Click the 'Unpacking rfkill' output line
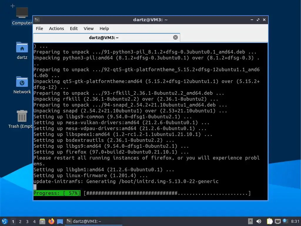301x226 pixels. click(x=126, y=99)
